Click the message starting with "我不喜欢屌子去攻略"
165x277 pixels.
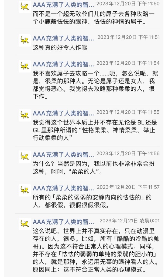94,85
